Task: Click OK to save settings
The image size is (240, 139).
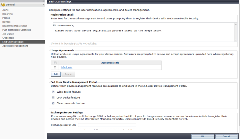Action: point(203,136)
